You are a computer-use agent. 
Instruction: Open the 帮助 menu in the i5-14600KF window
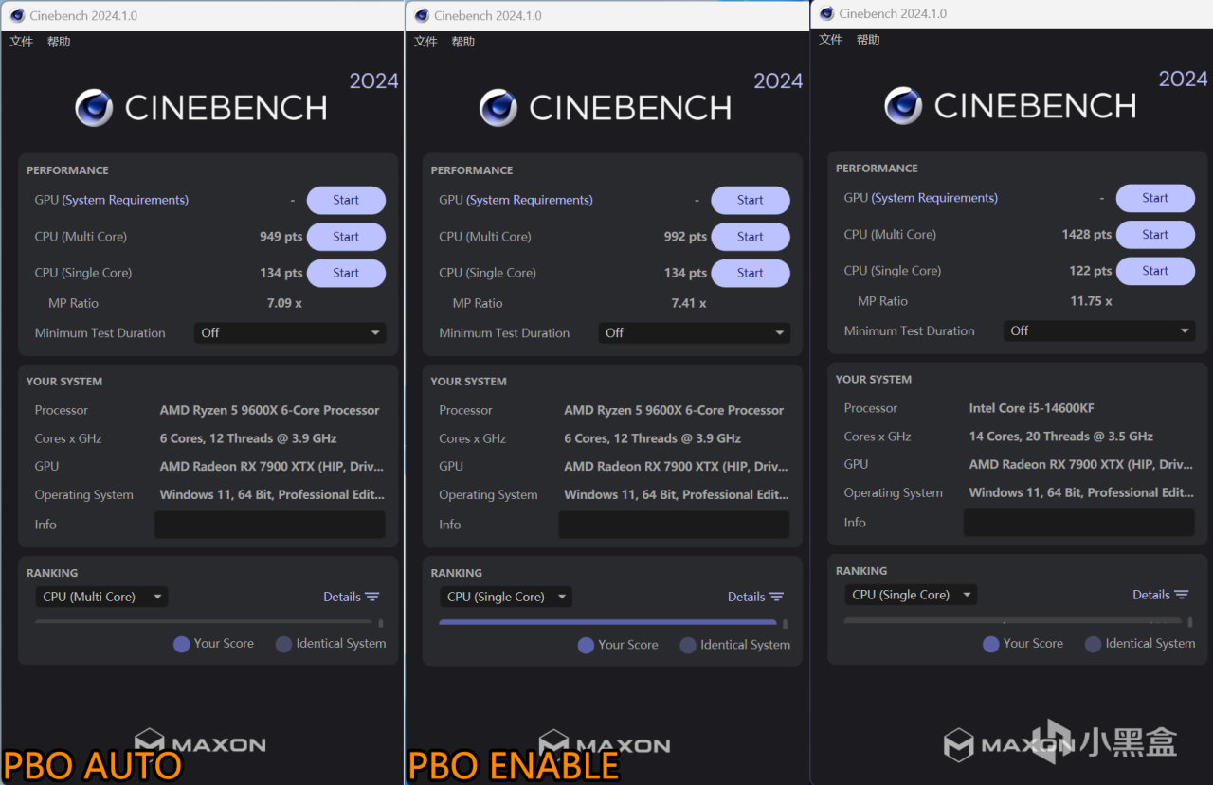click(x=868, y=40)
